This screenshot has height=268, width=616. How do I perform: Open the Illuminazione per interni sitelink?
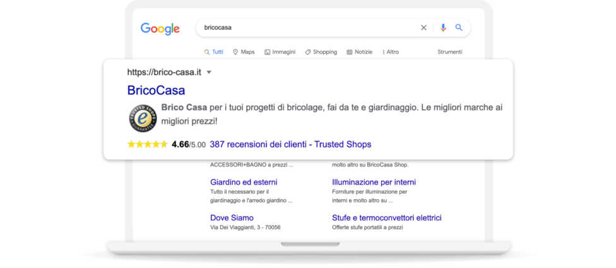click(x=374, y=182)
